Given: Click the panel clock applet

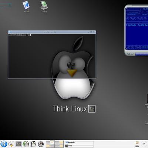Looking at the screenshot, I should click(144, 144).
